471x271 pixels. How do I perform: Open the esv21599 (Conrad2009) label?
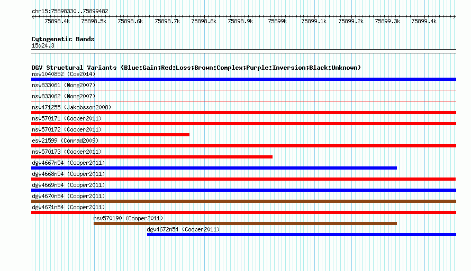[65, 141]
